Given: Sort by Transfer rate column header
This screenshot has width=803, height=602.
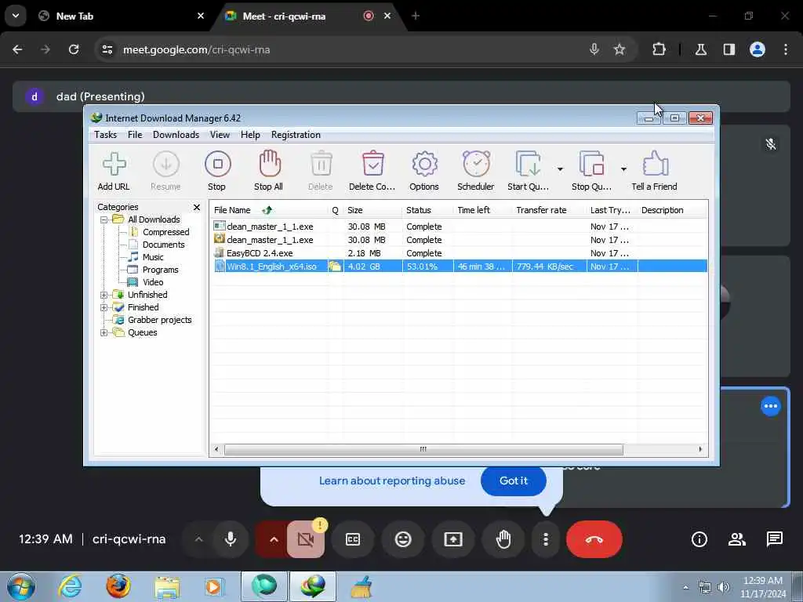Looking at the screenshot, I should (x=550, y=210).
